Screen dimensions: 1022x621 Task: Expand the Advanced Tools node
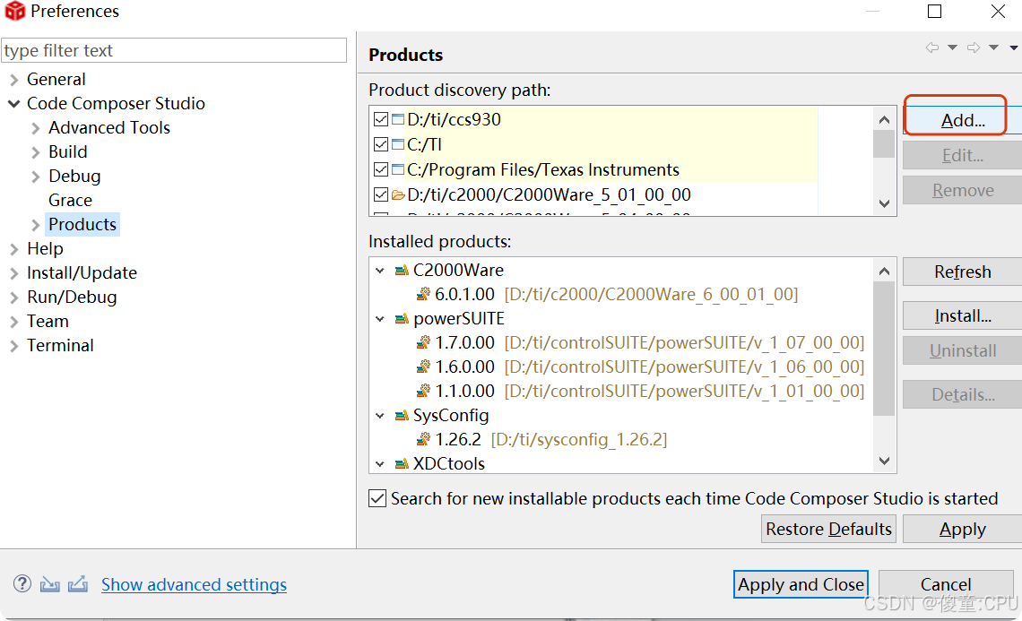(x=36, y=128)
